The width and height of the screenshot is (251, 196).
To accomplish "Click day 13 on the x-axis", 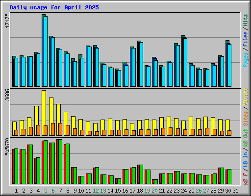I will point(103,191).
